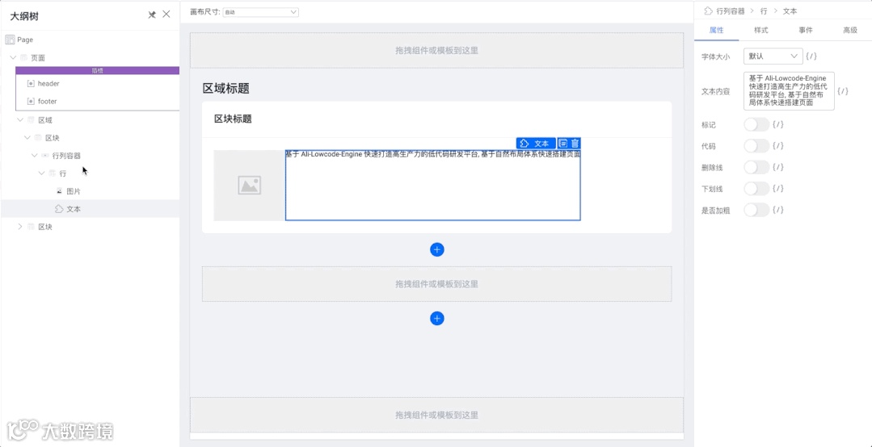872x447 pixels.
Task: Bind variable for 文本内容 property
Action: pos(843,90)
